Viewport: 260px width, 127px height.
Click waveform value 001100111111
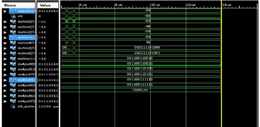[140, 85]
